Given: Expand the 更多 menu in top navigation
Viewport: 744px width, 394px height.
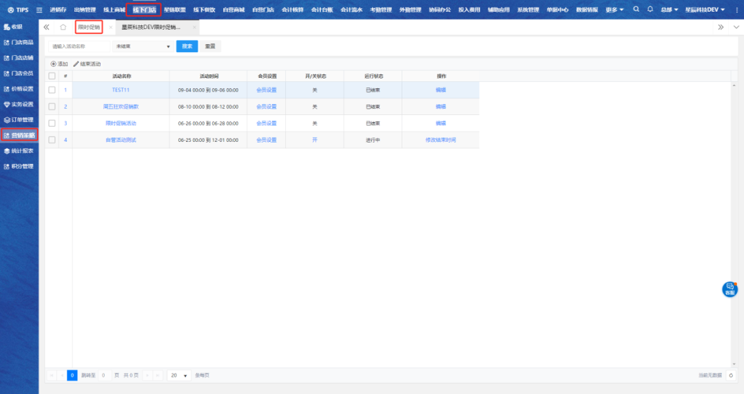Looking at the screenshot, I should (x=614, y=10).
